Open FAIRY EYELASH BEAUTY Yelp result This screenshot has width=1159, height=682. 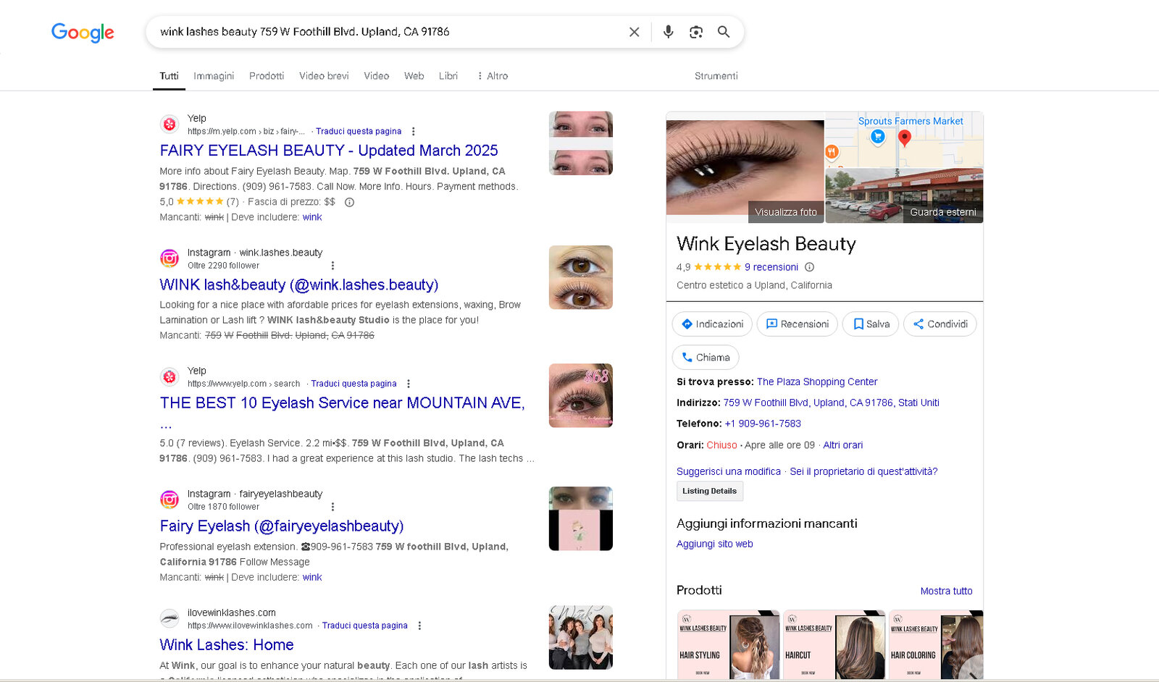pos(329,151)
